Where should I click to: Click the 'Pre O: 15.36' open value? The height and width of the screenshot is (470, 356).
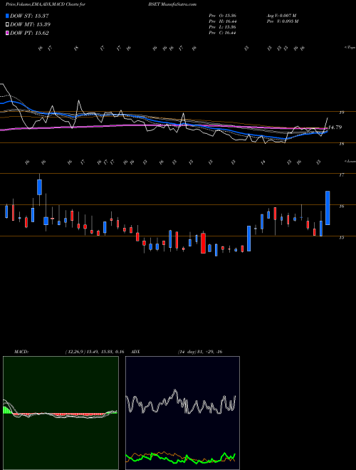(x=223, y=16)
